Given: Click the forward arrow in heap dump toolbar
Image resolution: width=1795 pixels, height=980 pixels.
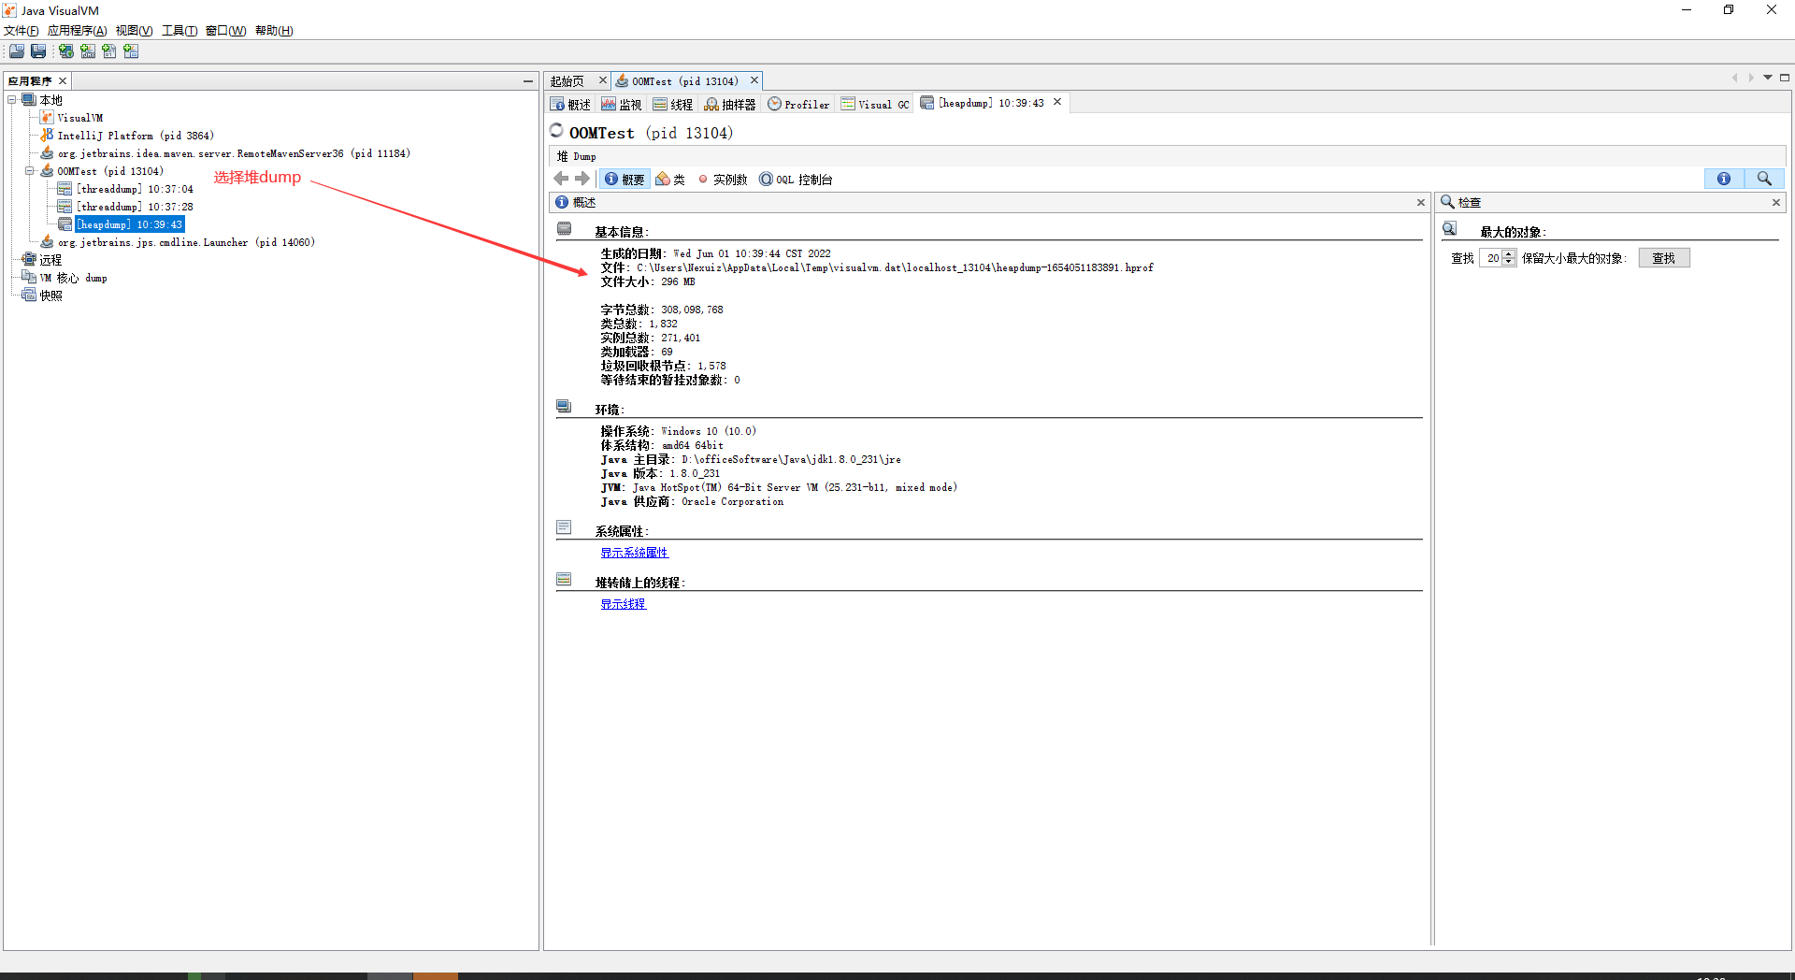Looking at the screenshot, I should [x=582, y=179].
